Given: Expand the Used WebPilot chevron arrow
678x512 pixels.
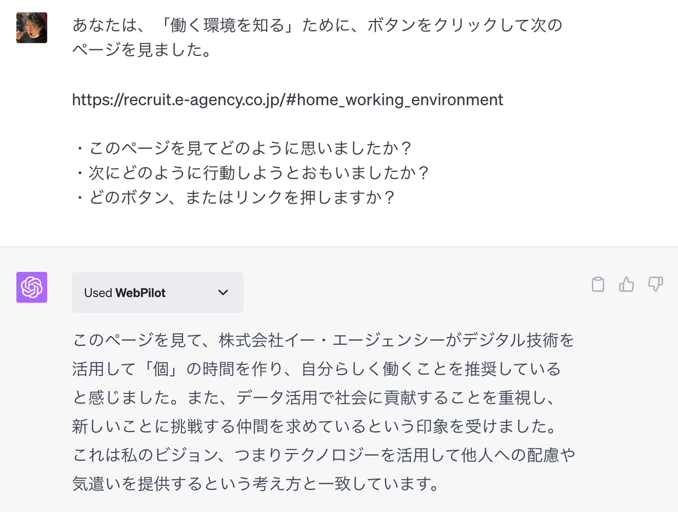Looking at the screenshot, I should 223,293.
